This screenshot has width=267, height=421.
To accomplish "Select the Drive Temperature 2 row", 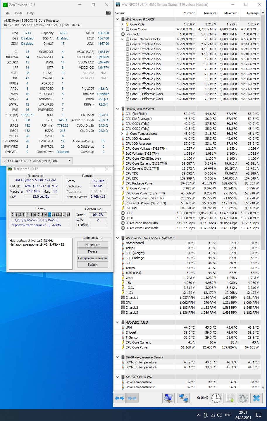I will (x=187, y=387).
